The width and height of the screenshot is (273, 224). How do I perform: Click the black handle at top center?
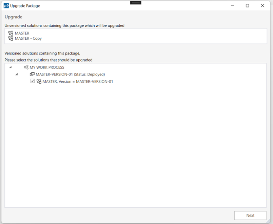[136, 2]
